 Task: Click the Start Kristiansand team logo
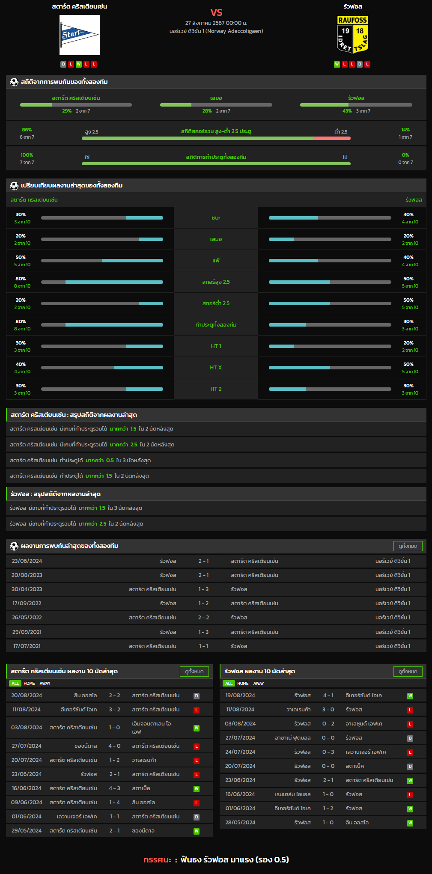click(x=80, y=35)
